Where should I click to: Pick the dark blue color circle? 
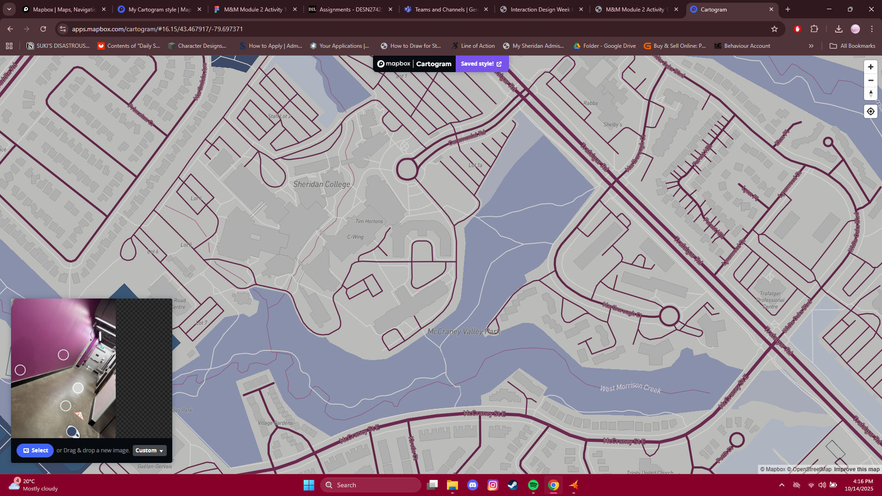point(71,431)
